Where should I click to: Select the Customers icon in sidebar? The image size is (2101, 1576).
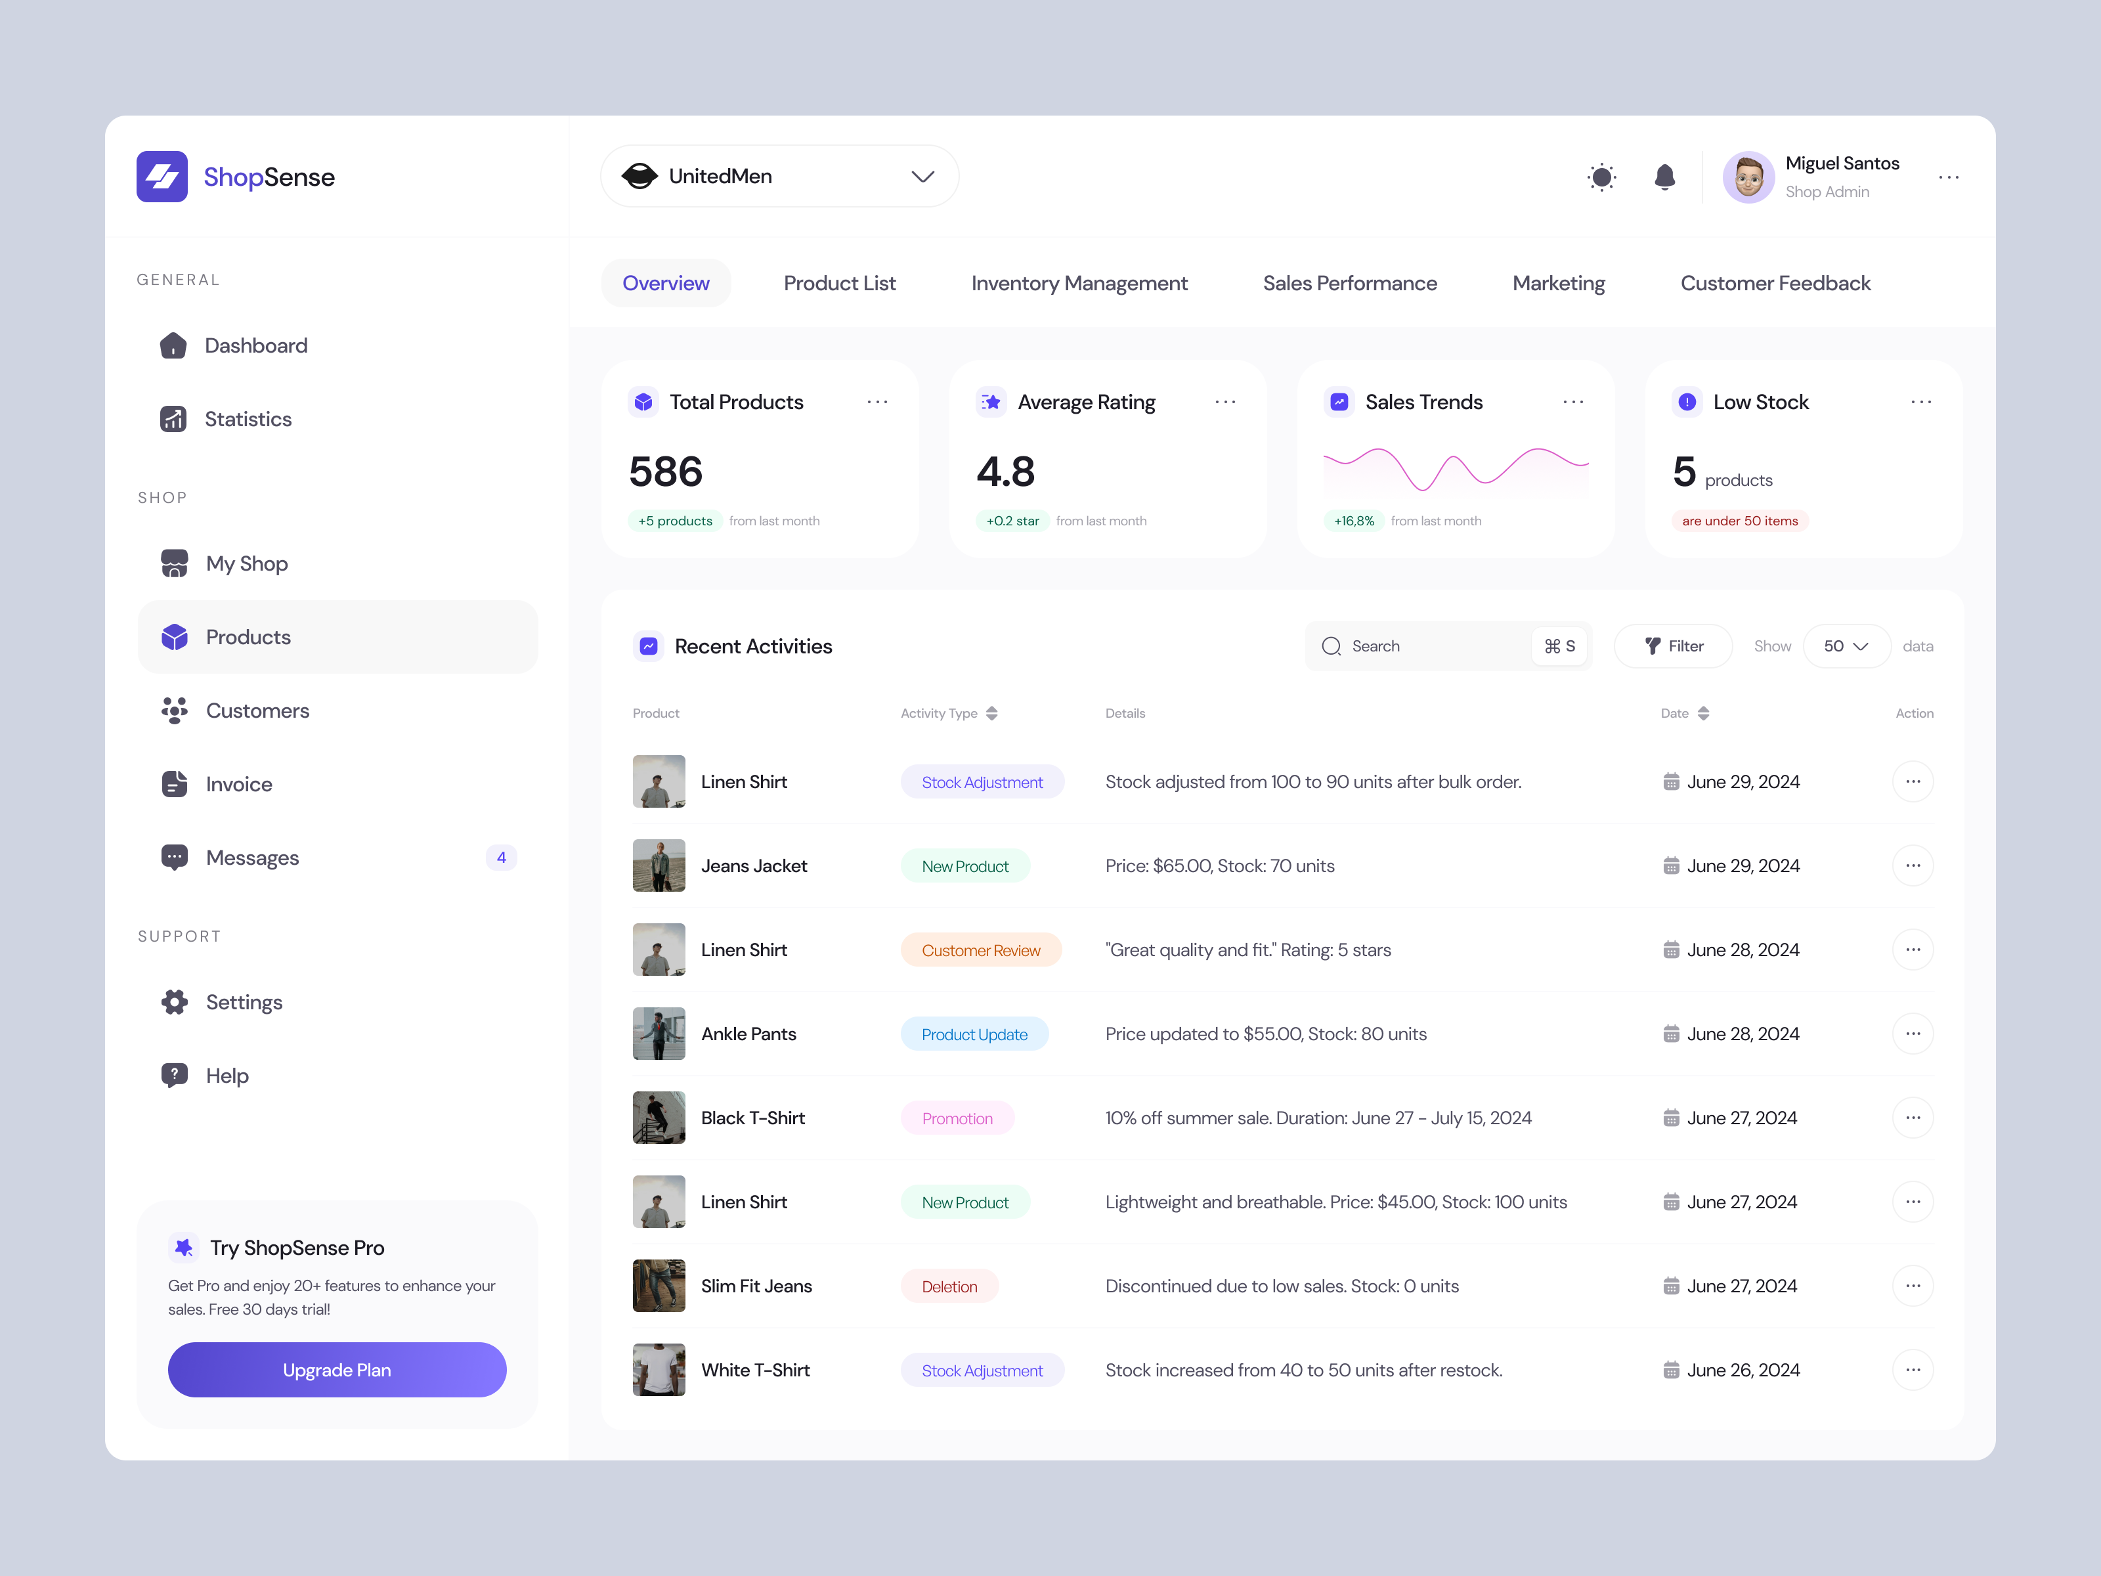click(174, 711)
